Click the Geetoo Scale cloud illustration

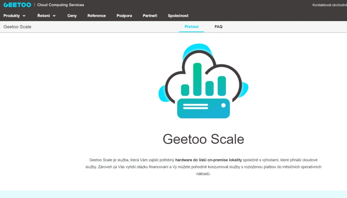coord(203,81)
